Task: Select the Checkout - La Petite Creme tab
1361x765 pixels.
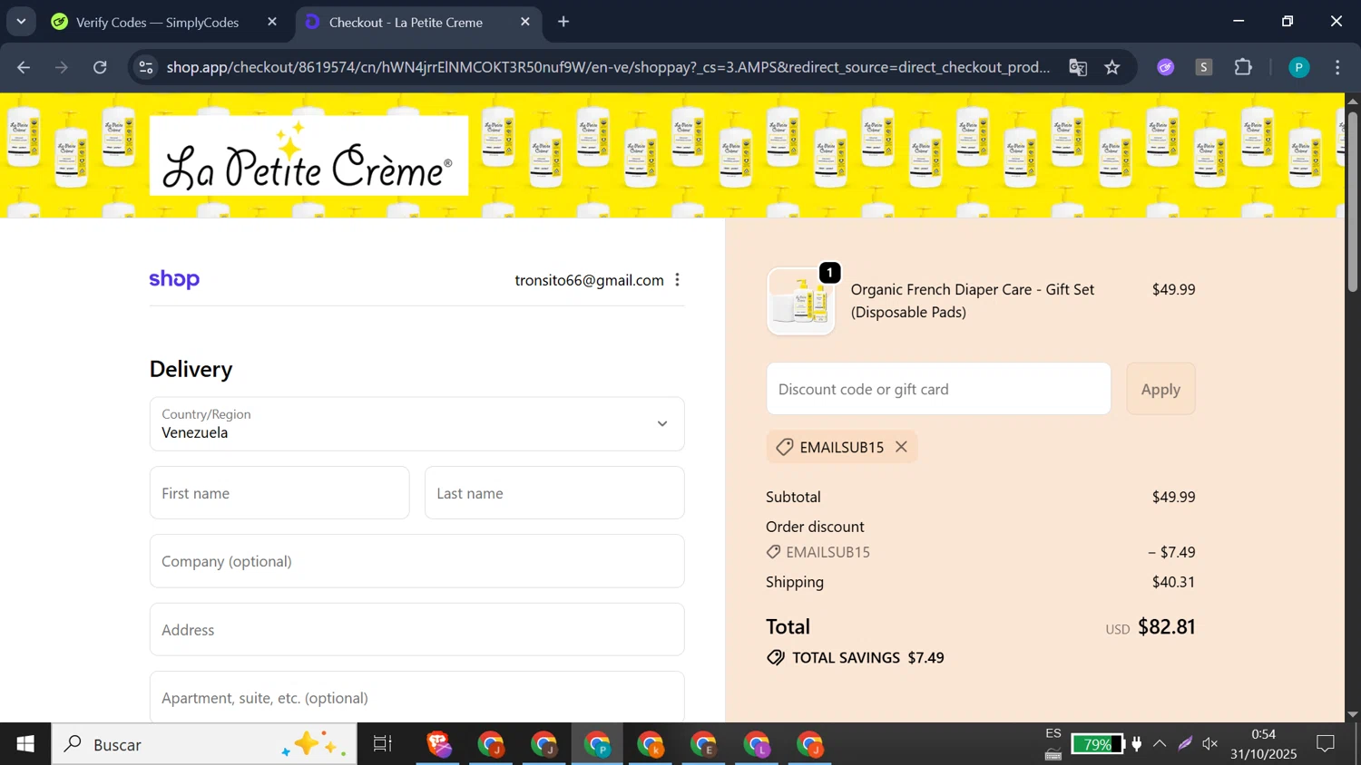Action: (x=406, y=22)
